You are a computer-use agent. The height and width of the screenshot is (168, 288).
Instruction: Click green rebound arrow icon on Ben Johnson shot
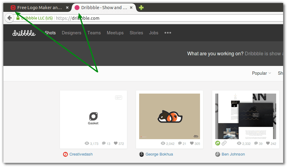218,143
